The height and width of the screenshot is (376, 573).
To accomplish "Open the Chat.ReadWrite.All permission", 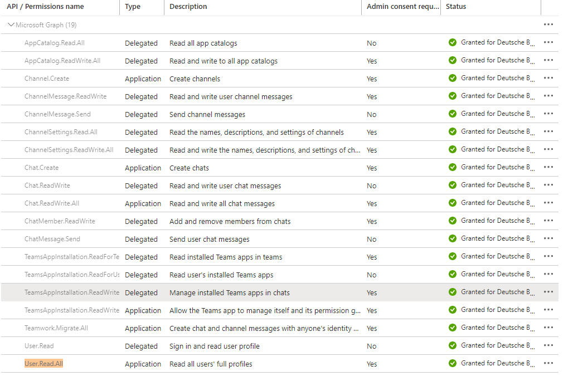I will pyautogui.click(x=52, y=203).
